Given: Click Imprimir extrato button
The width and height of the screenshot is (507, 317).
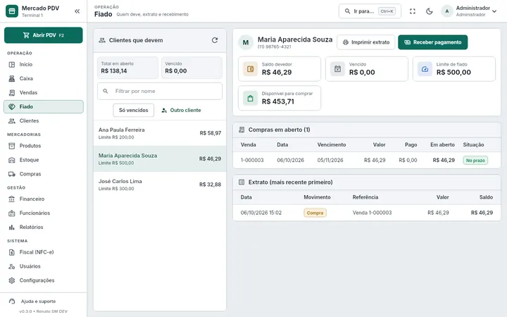Looking at the screenshot, I should [x=366, y=42].
